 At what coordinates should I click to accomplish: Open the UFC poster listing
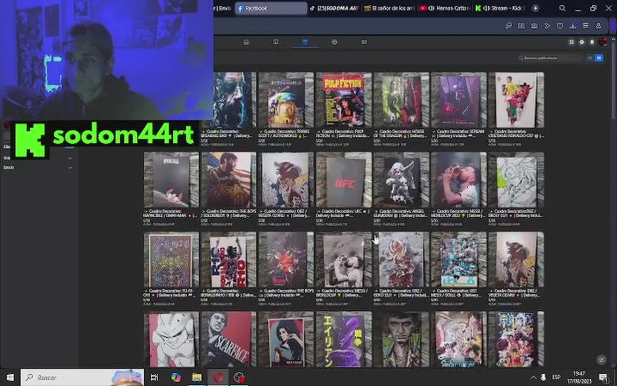(343, 180)
